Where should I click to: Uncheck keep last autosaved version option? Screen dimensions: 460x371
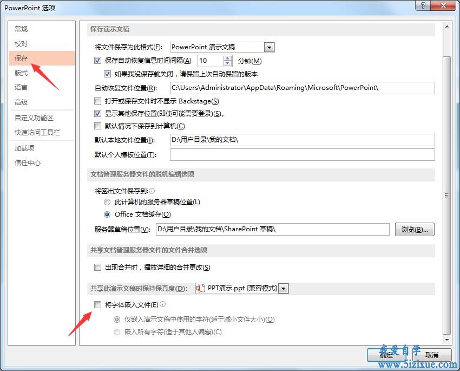click(x=107, y=74)
